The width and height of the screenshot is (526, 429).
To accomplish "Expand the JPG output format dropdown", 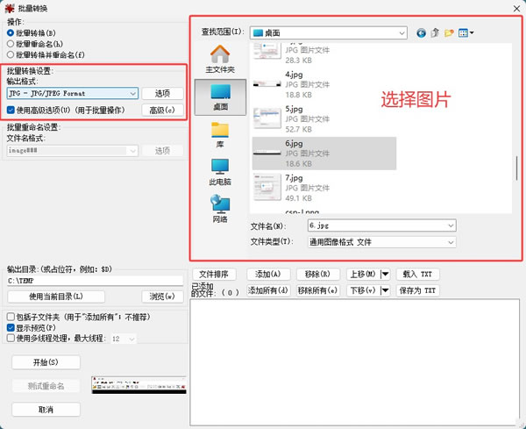I will [73, 93].
